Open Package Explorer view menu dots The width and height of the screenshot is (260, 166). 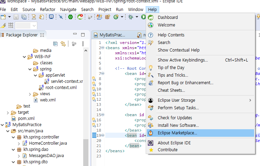pyautogui.click(x=83, y=44)
